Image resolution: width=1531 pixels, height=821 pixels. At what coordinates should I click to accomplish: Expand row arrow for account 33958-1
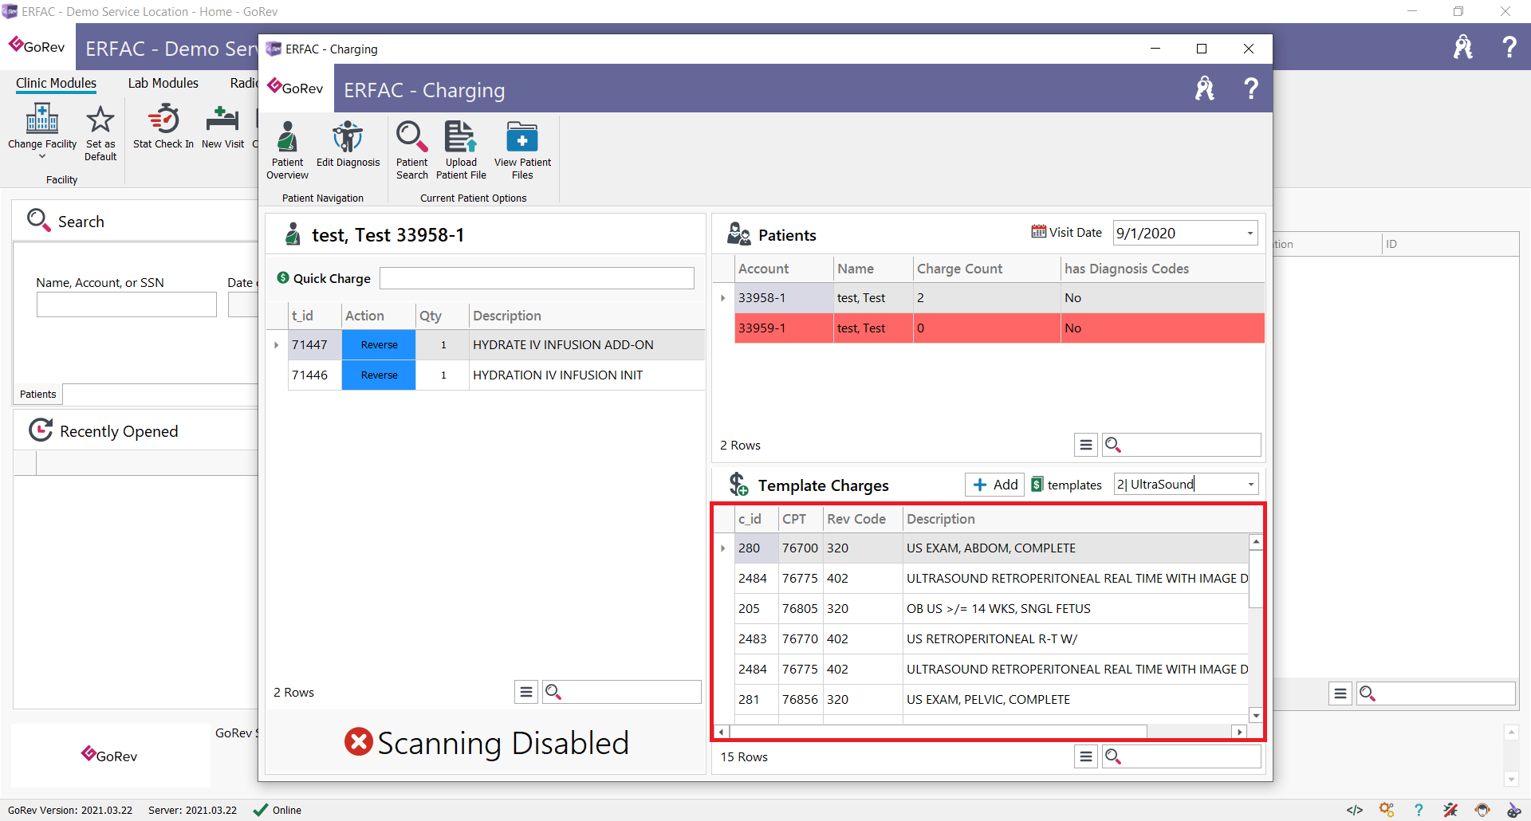point(723,298)
